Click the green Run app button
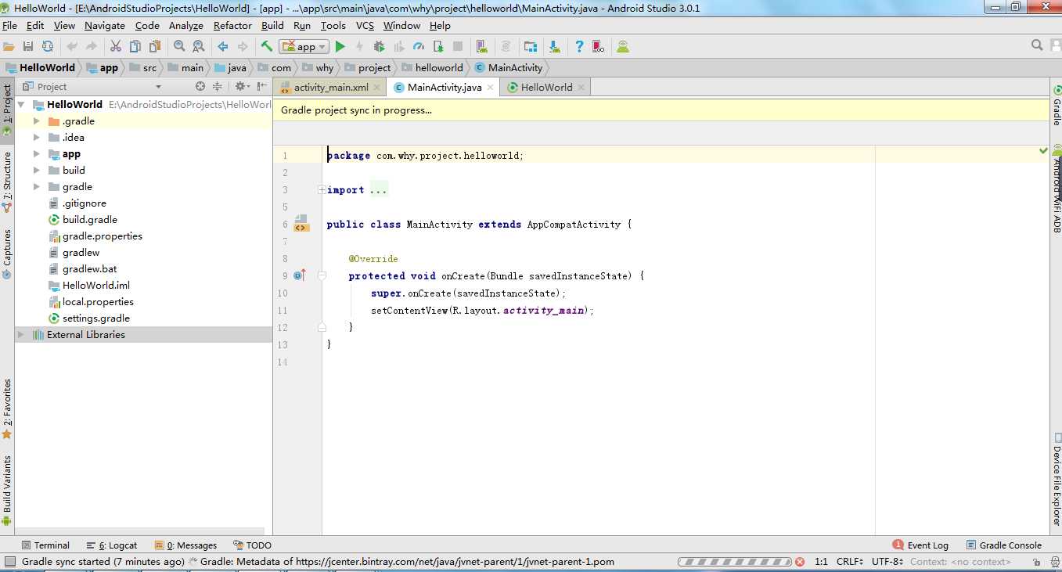Screen dimensions: 1062x572 pos(340,47)
